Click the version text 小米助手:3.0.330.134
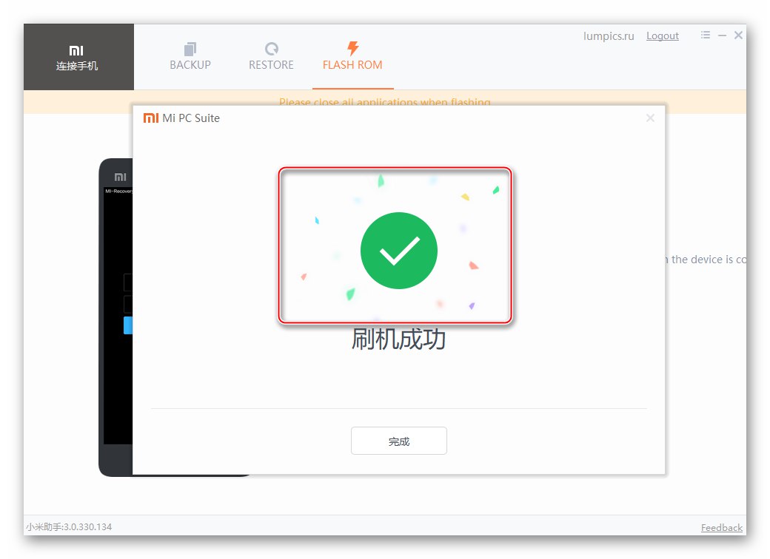 pos(70,526)
